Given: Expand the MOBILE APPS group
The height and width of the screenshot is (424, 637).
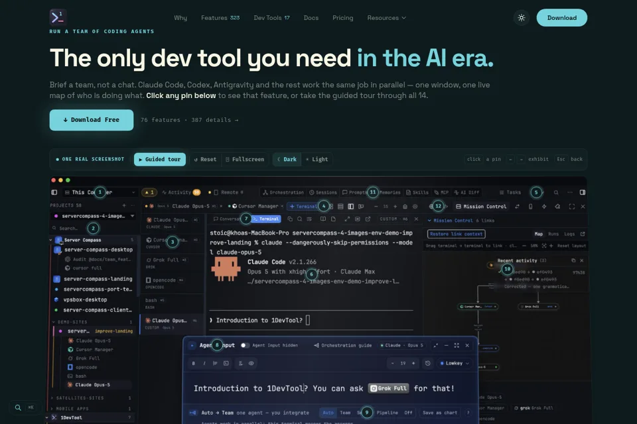Looking at the screenshot, I should 52,409.
